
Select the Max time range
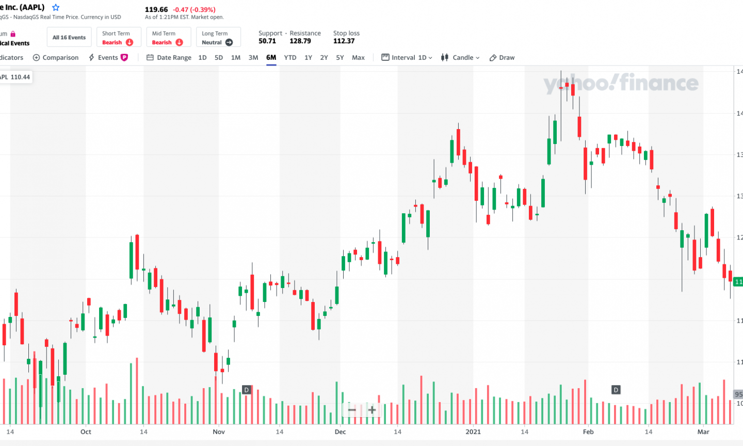coord(358,57)
